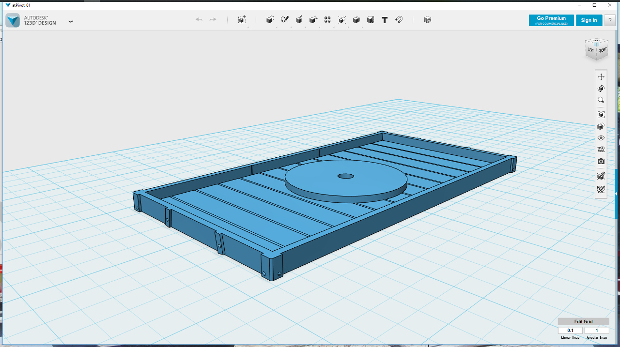Open the Primitives shapes tool

[x=270, y=20]
